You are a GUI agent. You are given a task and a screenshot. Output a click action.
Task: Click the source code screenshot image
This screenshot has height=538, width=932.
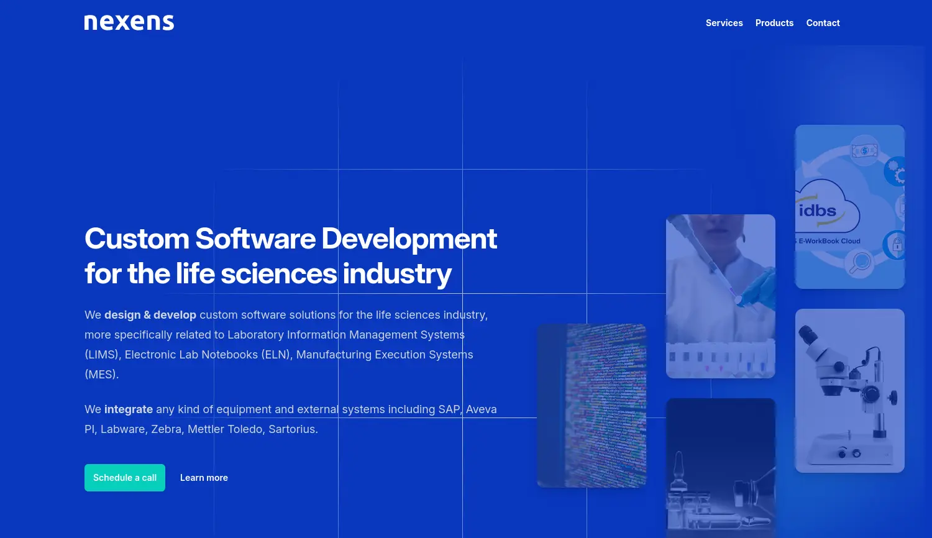(x=591, y=405)
